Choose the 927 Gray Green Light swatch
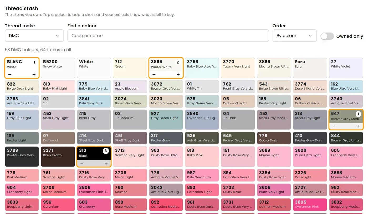Image resolution: width=368 pixels, height=214 pixels. coord(166,120)
